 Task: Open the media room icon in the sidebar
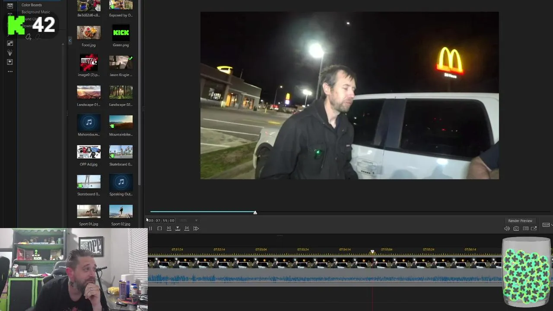pyautogui.click(x=10, y=6)
